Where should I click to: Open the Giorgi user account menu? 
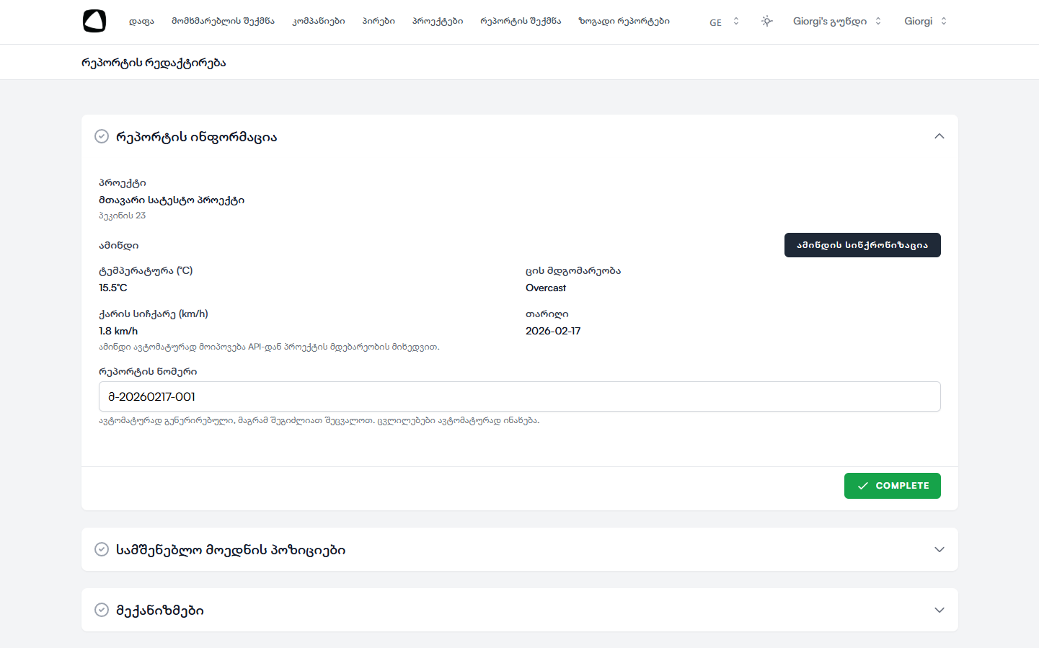(x=925, y=22)
